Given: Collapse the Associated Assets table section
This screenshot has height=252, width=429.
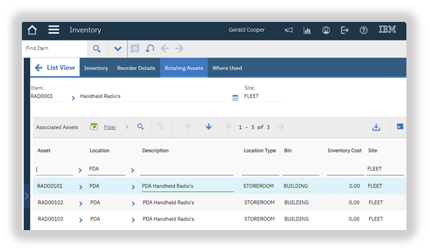Looking at the screenshot, I should pos(400,127).
